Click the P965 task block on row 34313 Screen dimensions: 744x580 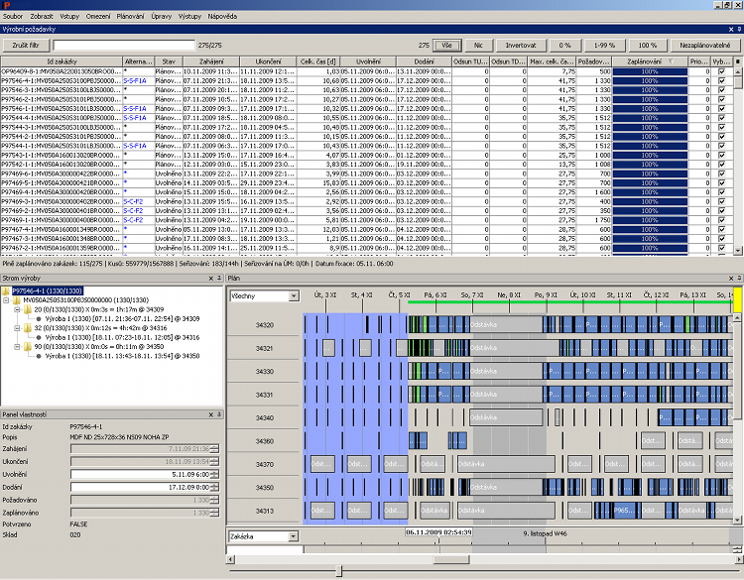click(x=624, y=511)
